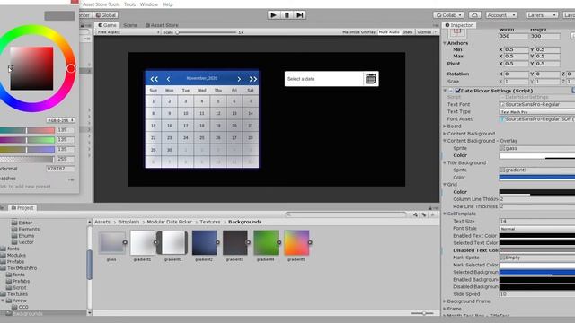Screen dimensions: 575x323
Task: Toggle Date Picker Settings script enabled checkbox
Action: tap(457, 91)
